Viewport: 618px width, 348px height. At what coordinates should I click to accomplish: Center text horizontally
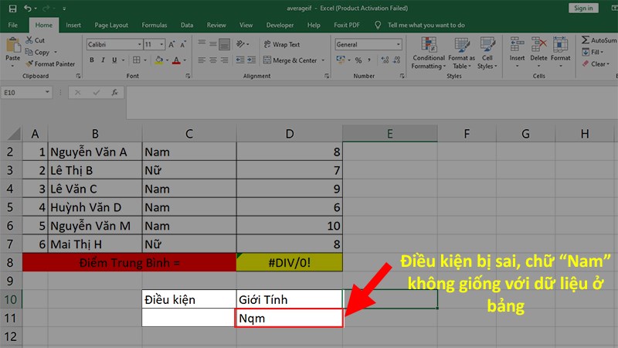(213, 60)
